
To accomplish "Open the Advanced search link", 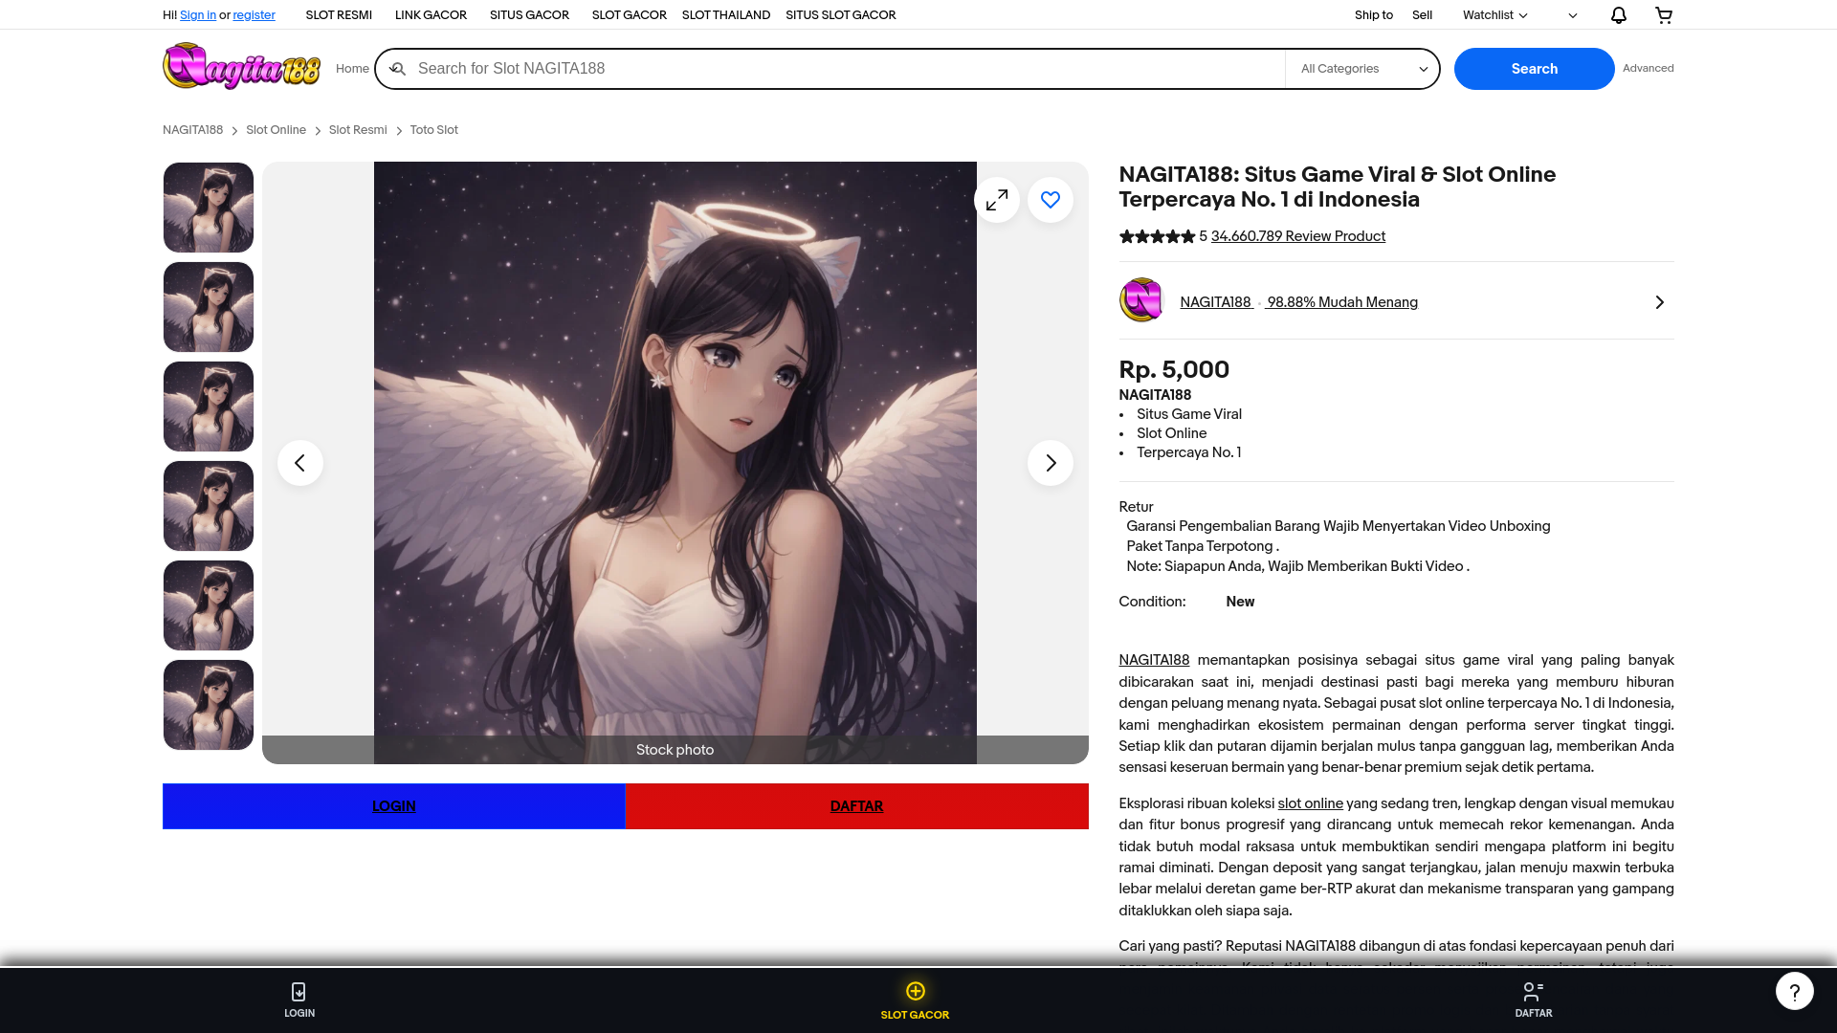I will (x=1649, y=68).
